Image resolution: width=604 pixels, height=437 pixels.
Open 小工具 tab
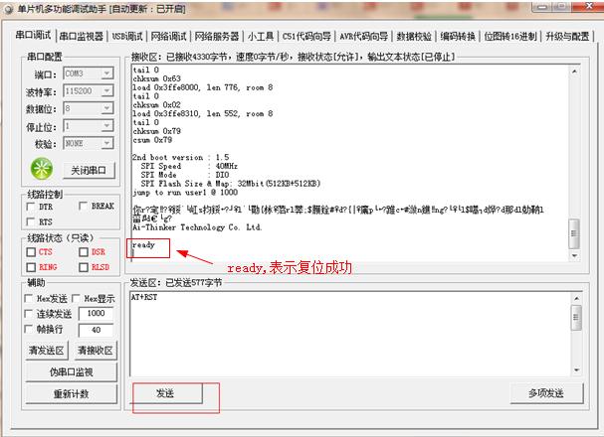click(261, 37)
